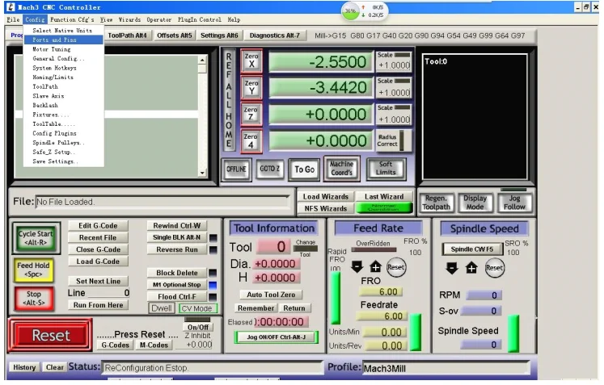Toggle Jog Follow

[514, 203]
